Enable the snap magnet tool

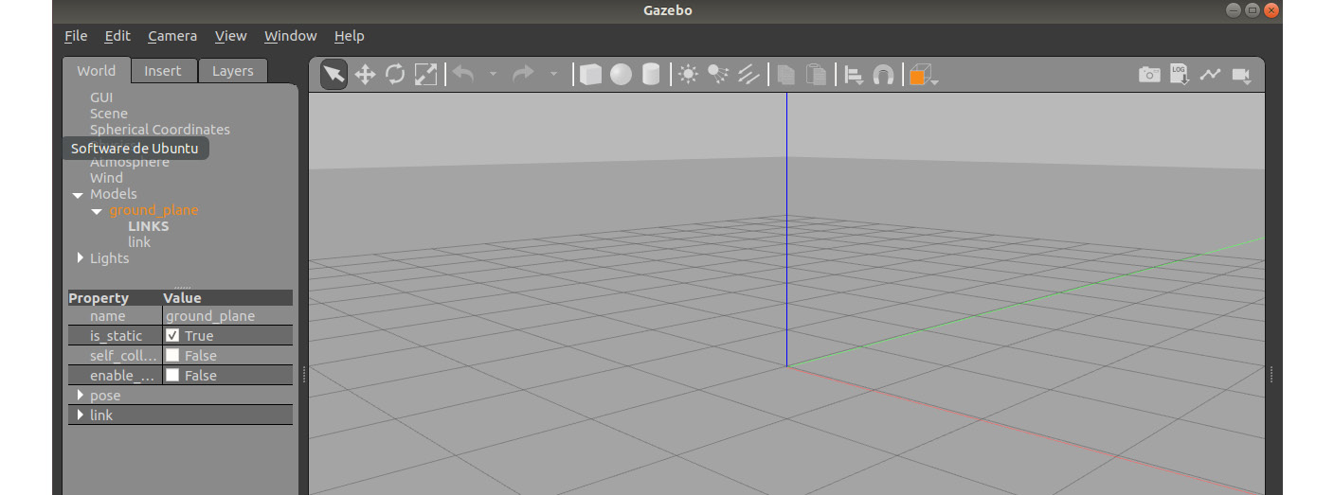(883, 75)
